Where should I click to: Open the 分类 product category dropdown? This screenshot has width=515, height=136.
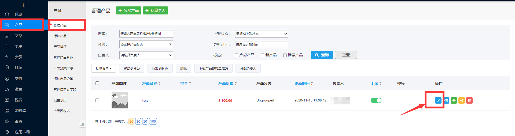[x=146, y=44]
